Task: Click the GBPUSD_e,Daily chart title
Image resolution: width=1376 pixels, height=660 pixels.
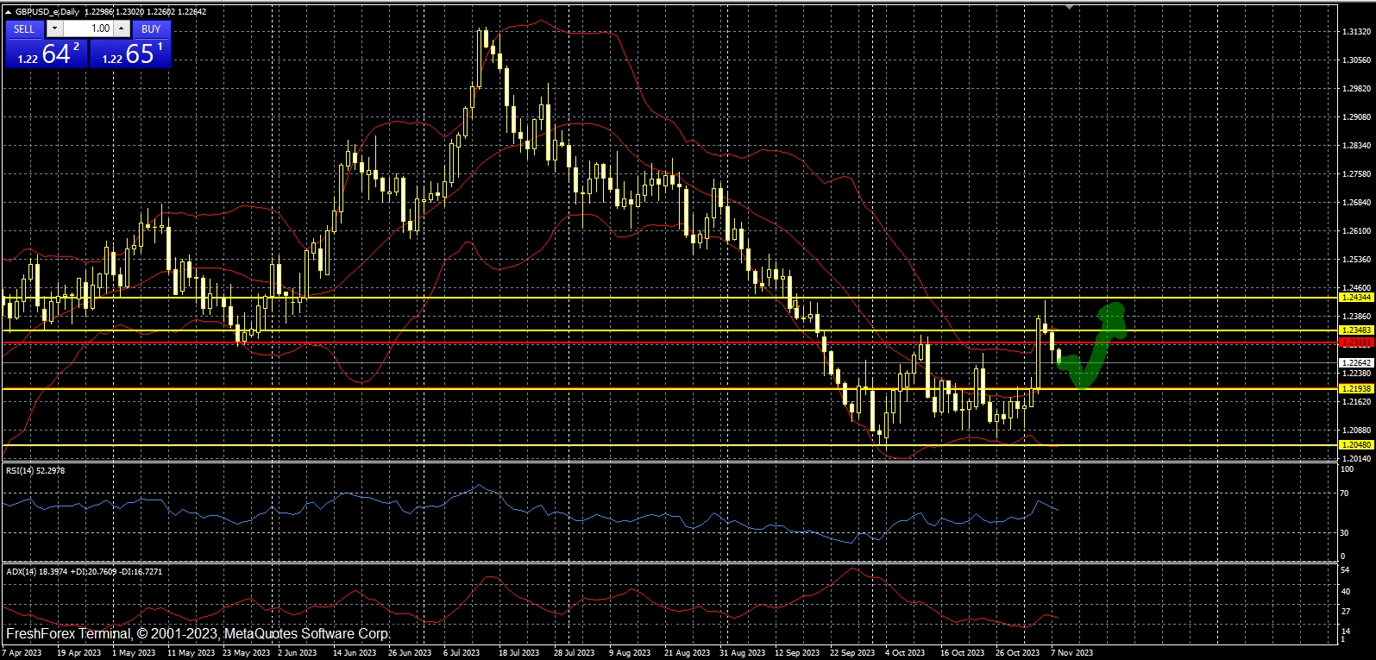Action: (x=47, y=12)
